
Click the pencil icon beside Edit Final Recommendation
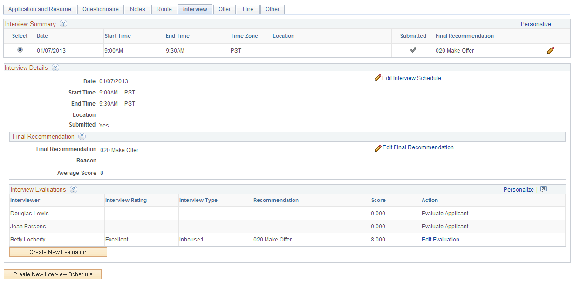pyautogui.click(x=378, y=147)
